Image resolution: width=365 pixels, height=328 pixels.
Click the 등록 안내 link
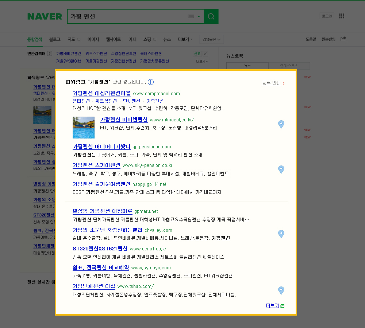coord(272,83)
